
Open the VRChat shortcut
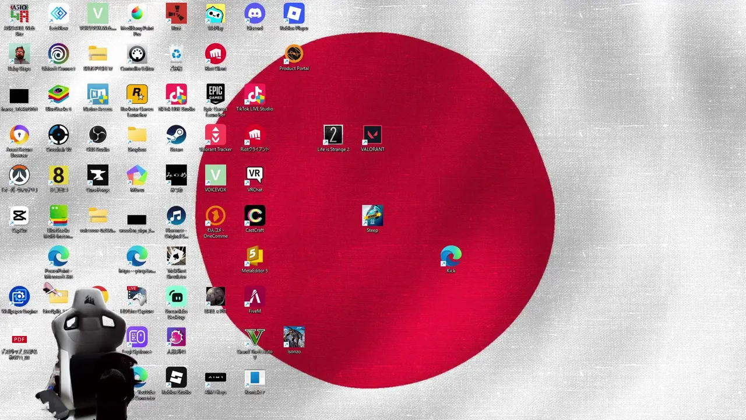255,176
